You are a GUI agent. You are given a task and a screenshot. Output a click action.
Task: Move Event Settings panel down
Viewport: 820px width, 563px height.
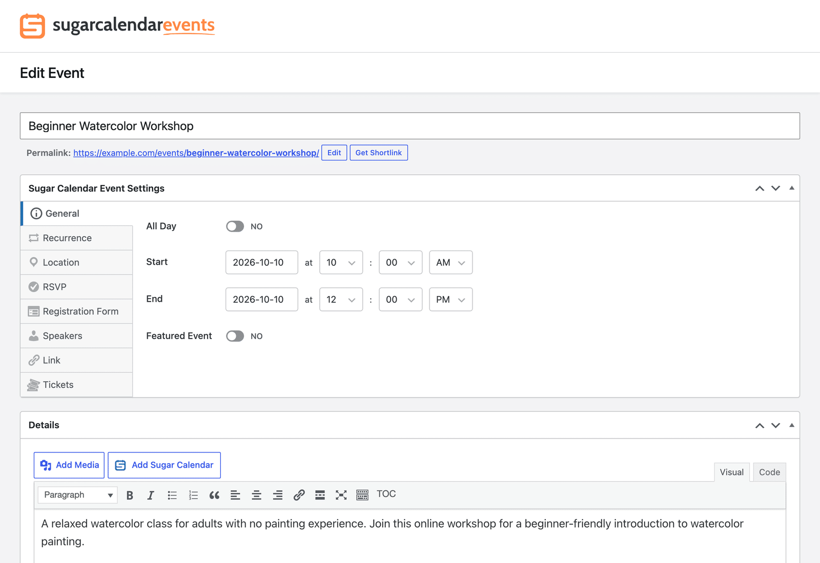(776, 189)
